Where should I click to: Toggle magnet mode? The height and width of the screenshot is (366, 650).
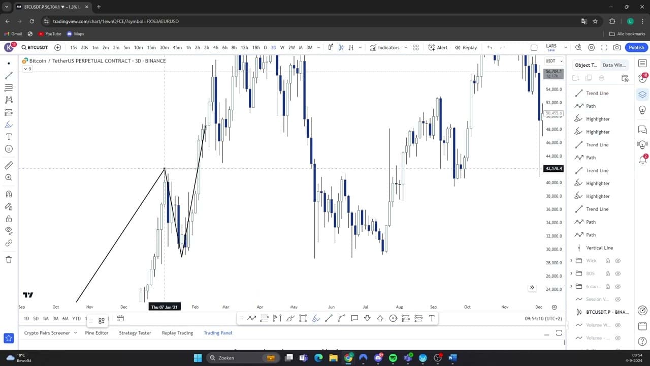coord(9,194)
